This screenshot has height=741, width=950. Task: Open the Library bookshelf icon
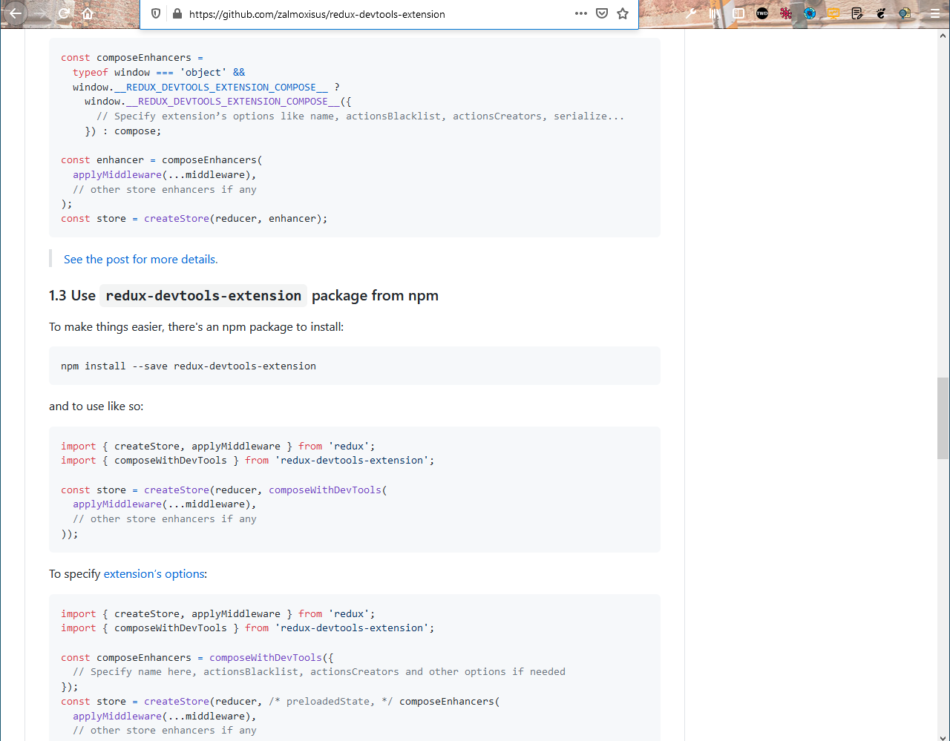pyautogui.click(x=715, y=13)
